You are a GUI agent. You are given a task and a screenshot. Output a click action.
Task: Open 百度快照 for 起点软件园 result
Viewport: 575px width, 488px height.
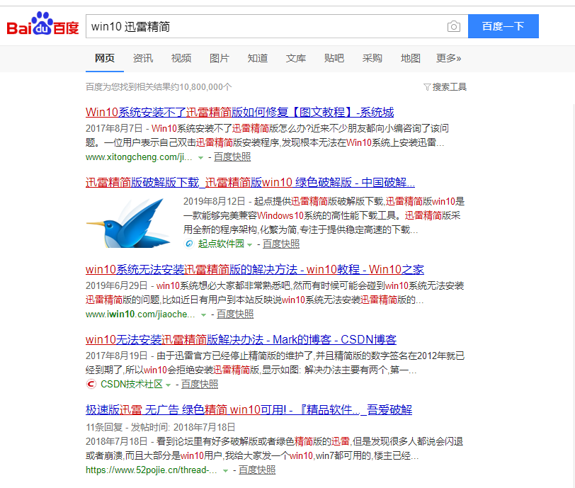click(x=281, y=244)
